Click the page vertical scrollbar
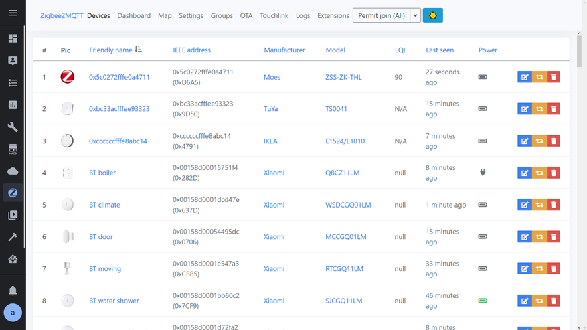 (x=579, y=52)
